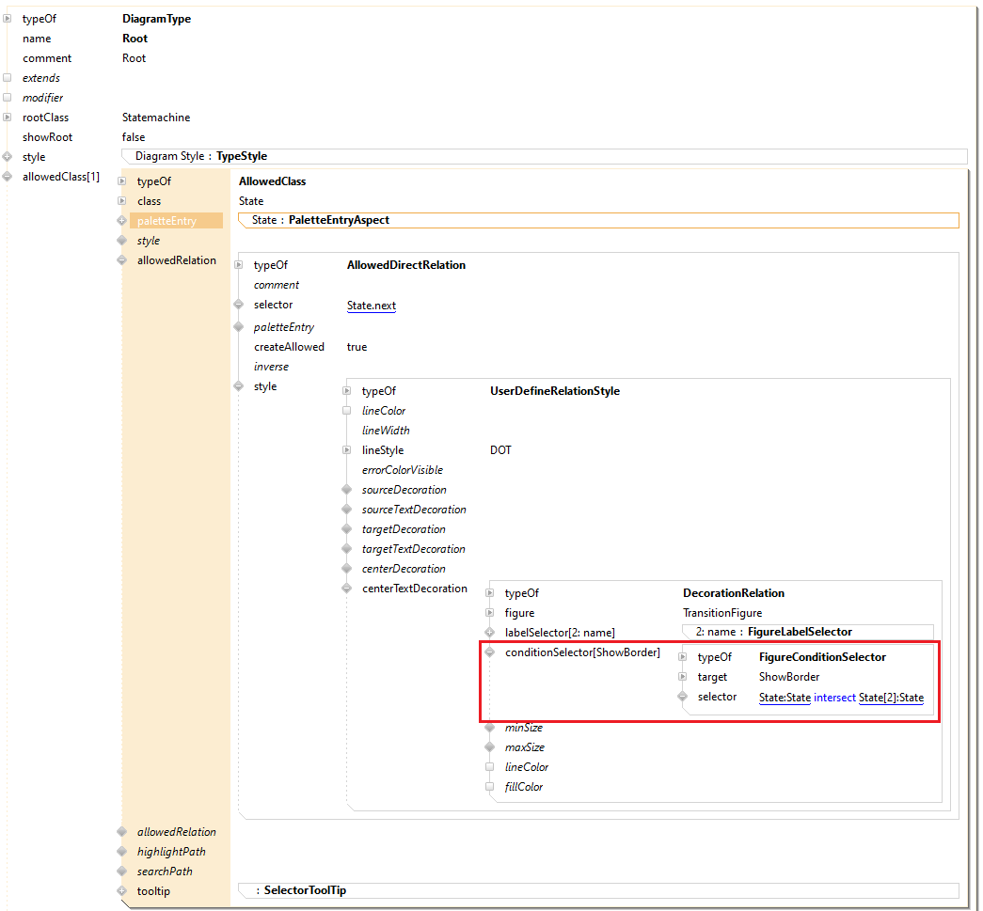Click the plus icon beside paletteEntry
The image size is (983, 911).
123,220
